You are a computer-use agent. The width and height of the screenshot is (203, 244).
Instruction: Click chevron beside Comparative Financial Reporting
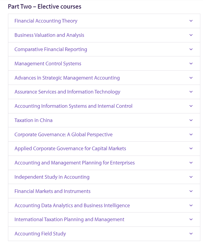(x=191, y=49)
